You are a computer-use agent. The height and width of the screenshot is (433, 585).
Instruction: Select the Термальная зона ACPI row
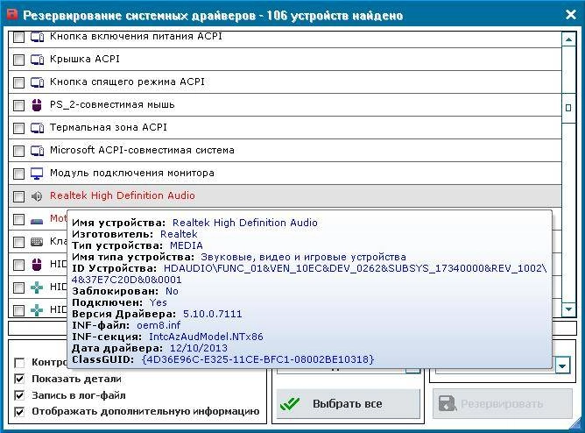tap(285, 128)
